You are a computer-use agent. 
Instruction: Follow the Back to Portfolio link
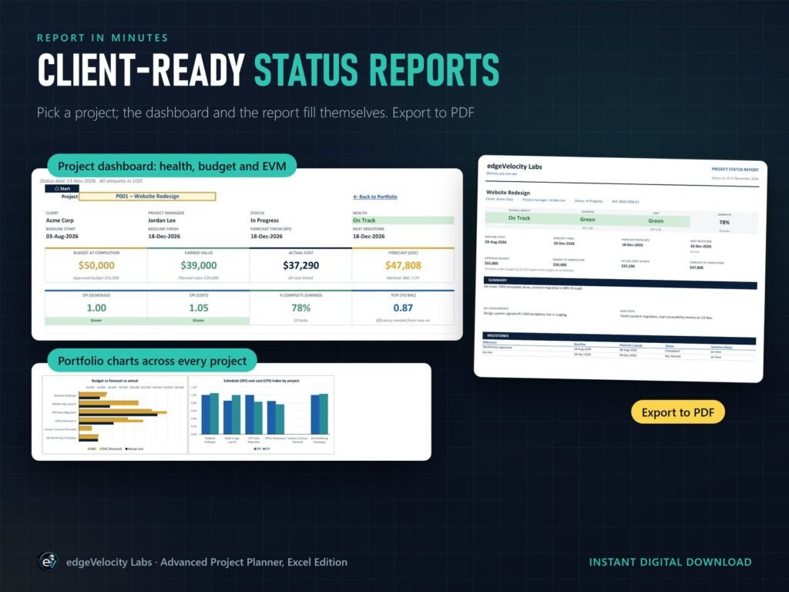(375, 197)
